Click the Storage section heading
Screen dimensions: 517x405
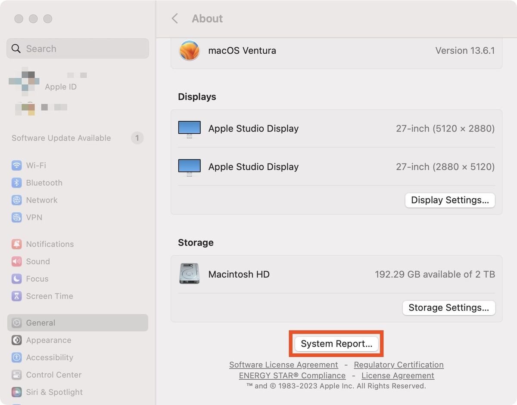click(x=196, y=242)
